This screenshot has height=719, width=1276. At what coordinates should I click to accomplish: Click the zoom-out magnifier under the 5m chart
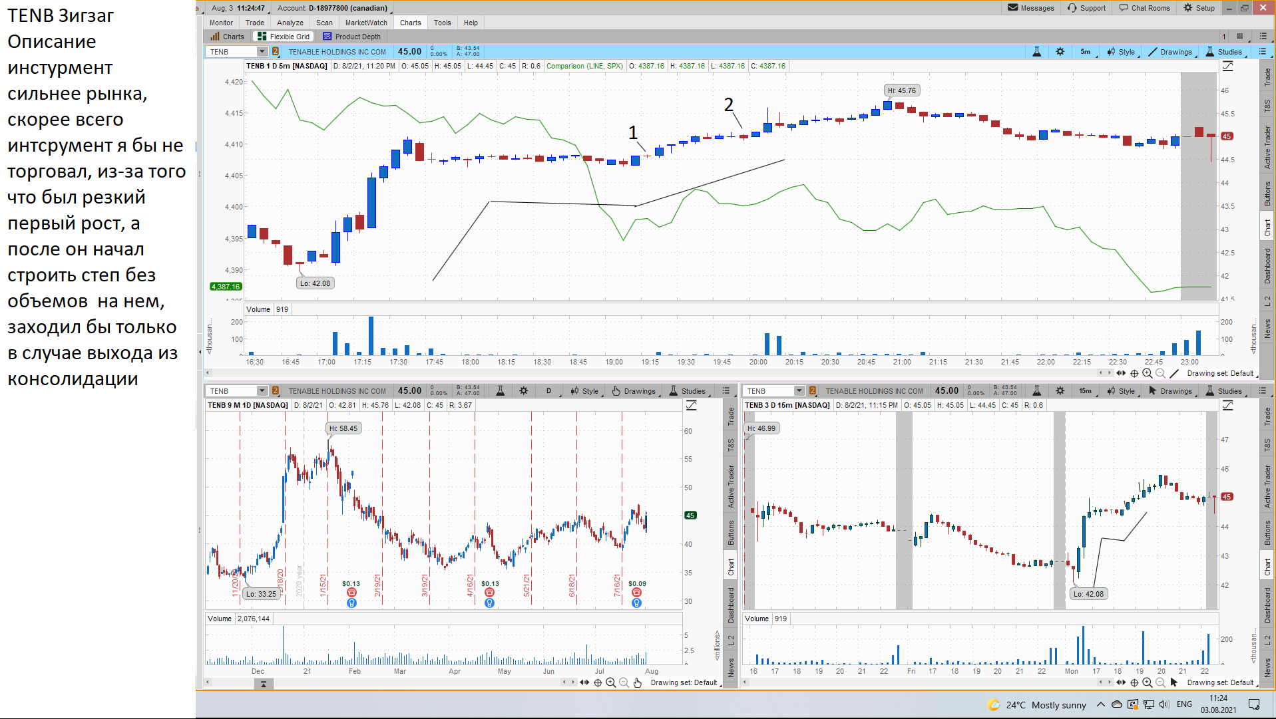(x=1161, y=374)
